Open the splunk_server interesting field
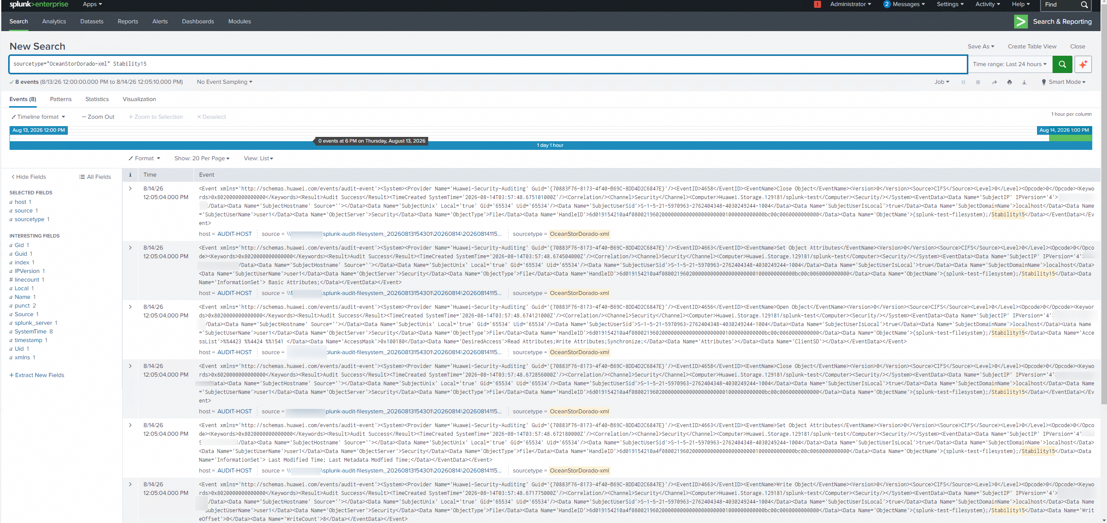 click(33, 323)
